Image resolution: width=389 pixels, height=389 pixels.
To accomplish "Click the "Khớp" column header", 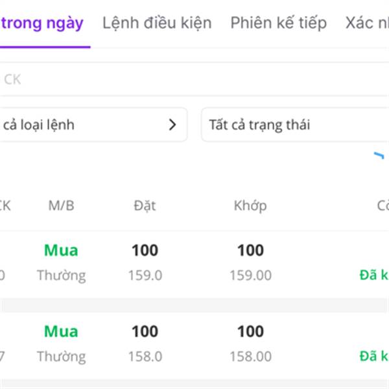I will tap(250, 206).
